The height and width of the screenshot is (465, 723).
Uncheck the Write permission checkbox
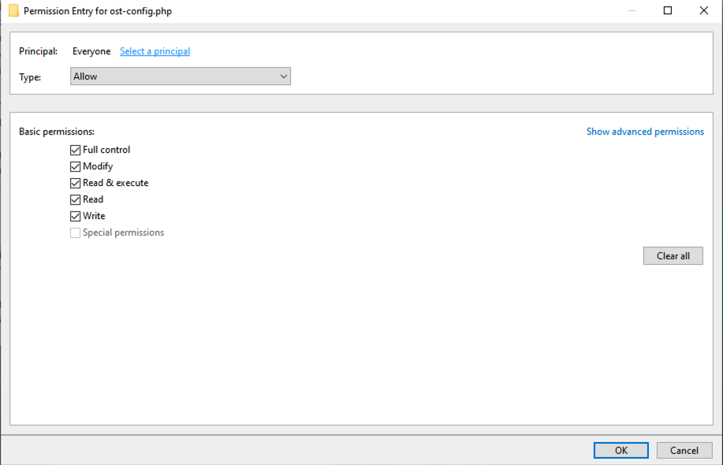pyautogui.click(x=75, y=216)
